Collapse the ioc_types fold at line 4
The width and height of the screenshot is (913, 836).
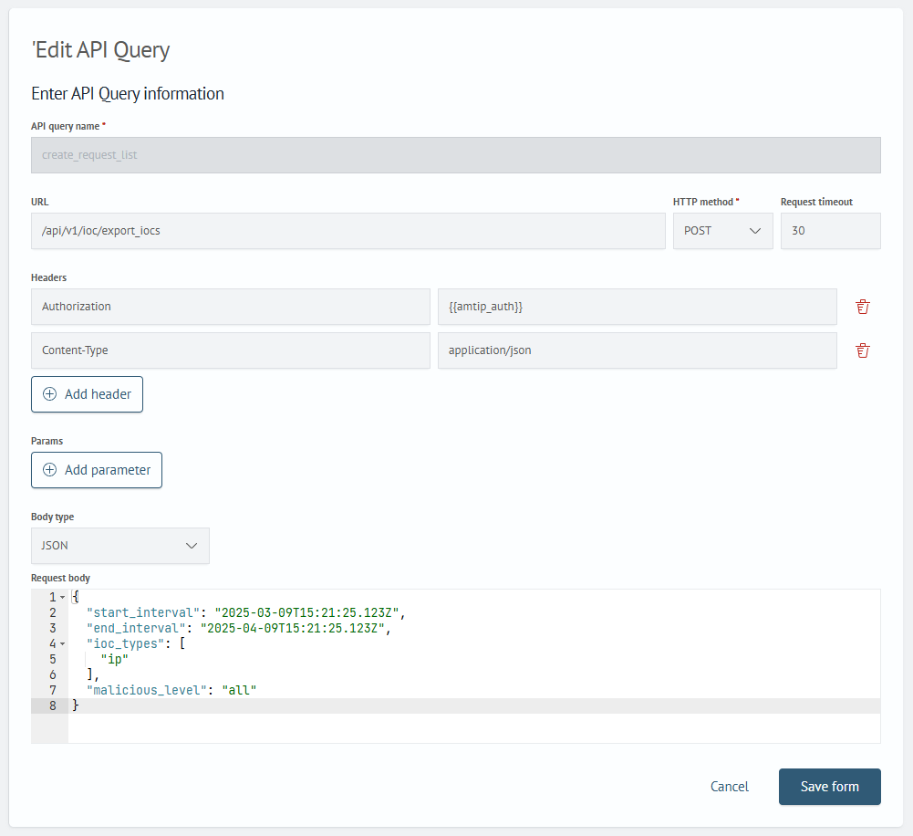(62, 643)
